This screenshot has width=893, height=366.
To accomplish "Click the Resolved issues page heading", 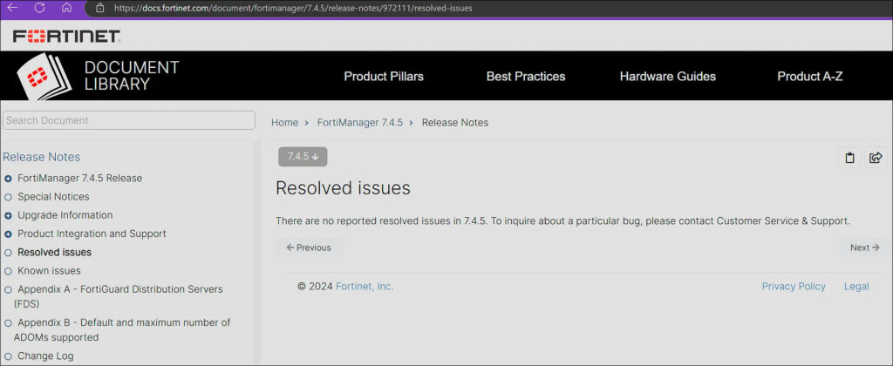I will point(343,188).
